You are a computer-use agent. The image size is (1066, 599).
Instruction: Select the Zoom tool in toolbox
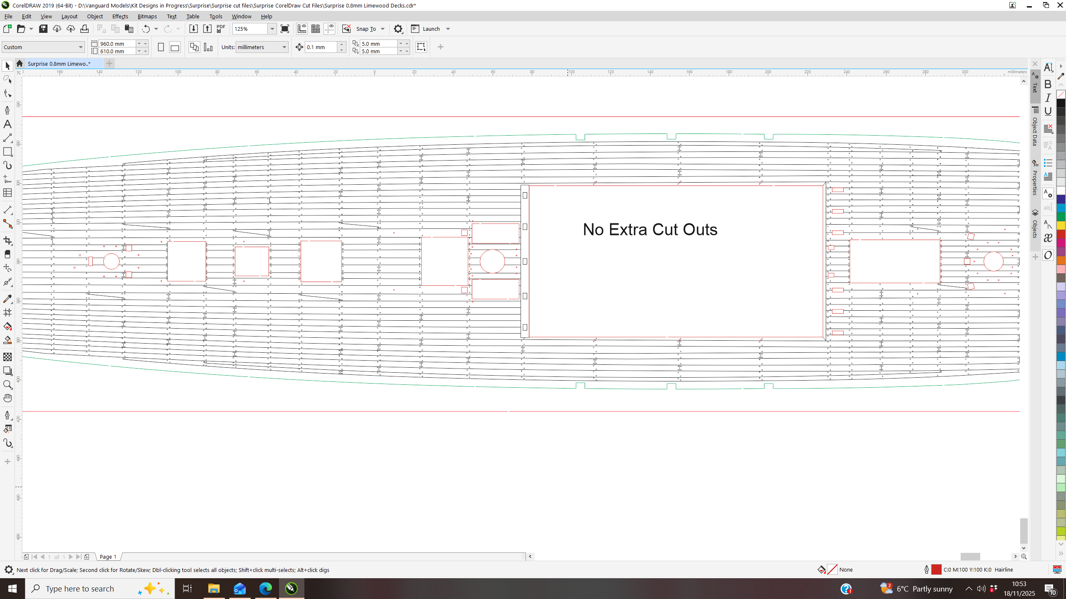tap(7, 384)
